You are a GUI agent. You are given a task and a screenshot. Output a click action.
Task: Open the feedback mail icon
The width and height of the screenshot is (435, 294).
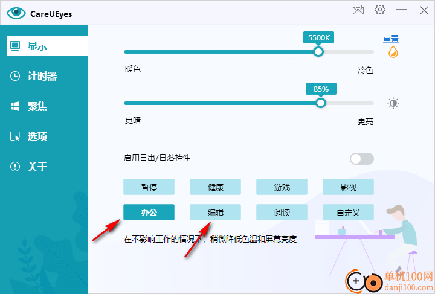point(358,10)
